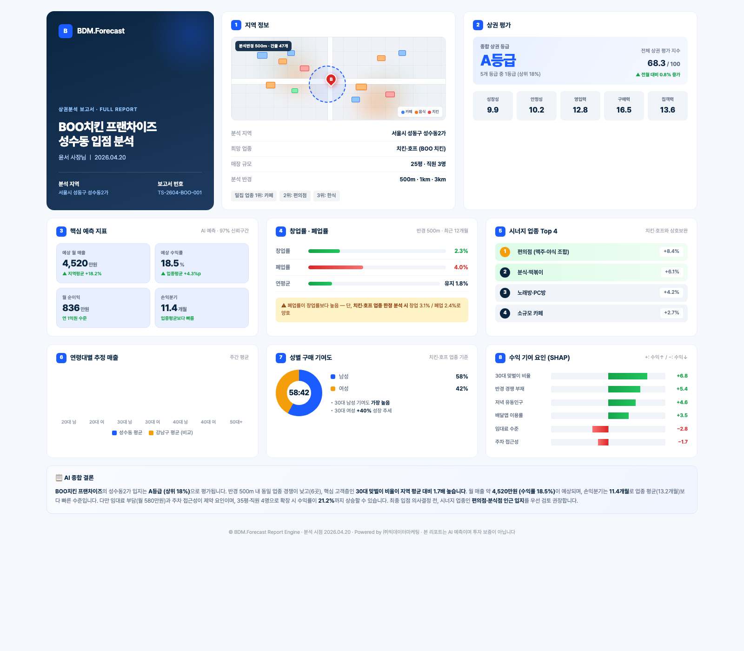The height and width of the screenshot is (651, 744).
Task: Click the rank 3 badge for 노래방·PC방
Action: 505,293
